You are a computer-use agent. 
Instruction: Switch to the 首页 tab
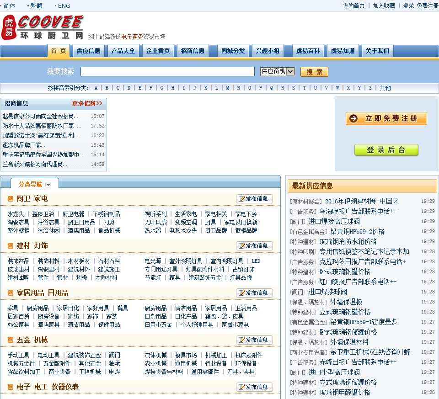[x=59, y=51]
